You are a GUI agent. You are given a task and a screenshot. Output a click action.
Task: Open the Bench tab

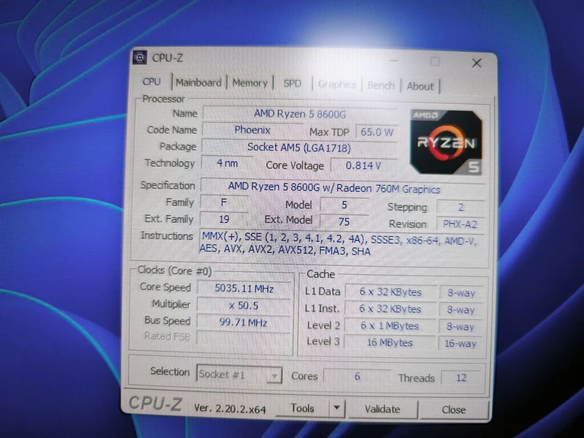tap(381, 86)
